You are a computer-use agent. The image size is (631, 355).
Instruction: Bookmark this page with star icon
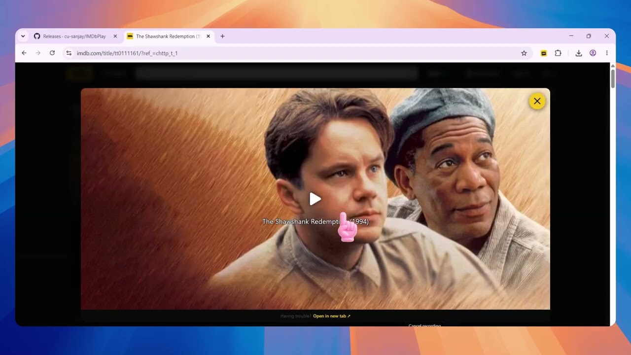pos(524,53)
